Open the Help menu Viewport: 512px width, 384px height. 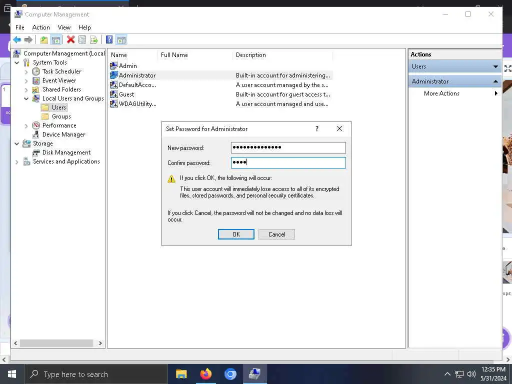84,27
